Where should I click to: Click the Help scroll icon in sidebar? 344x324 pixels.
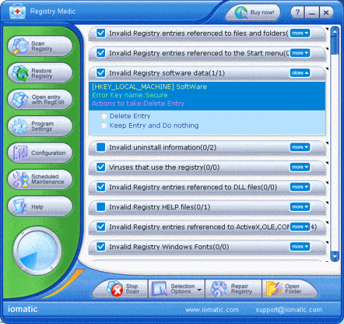point(20,207)
